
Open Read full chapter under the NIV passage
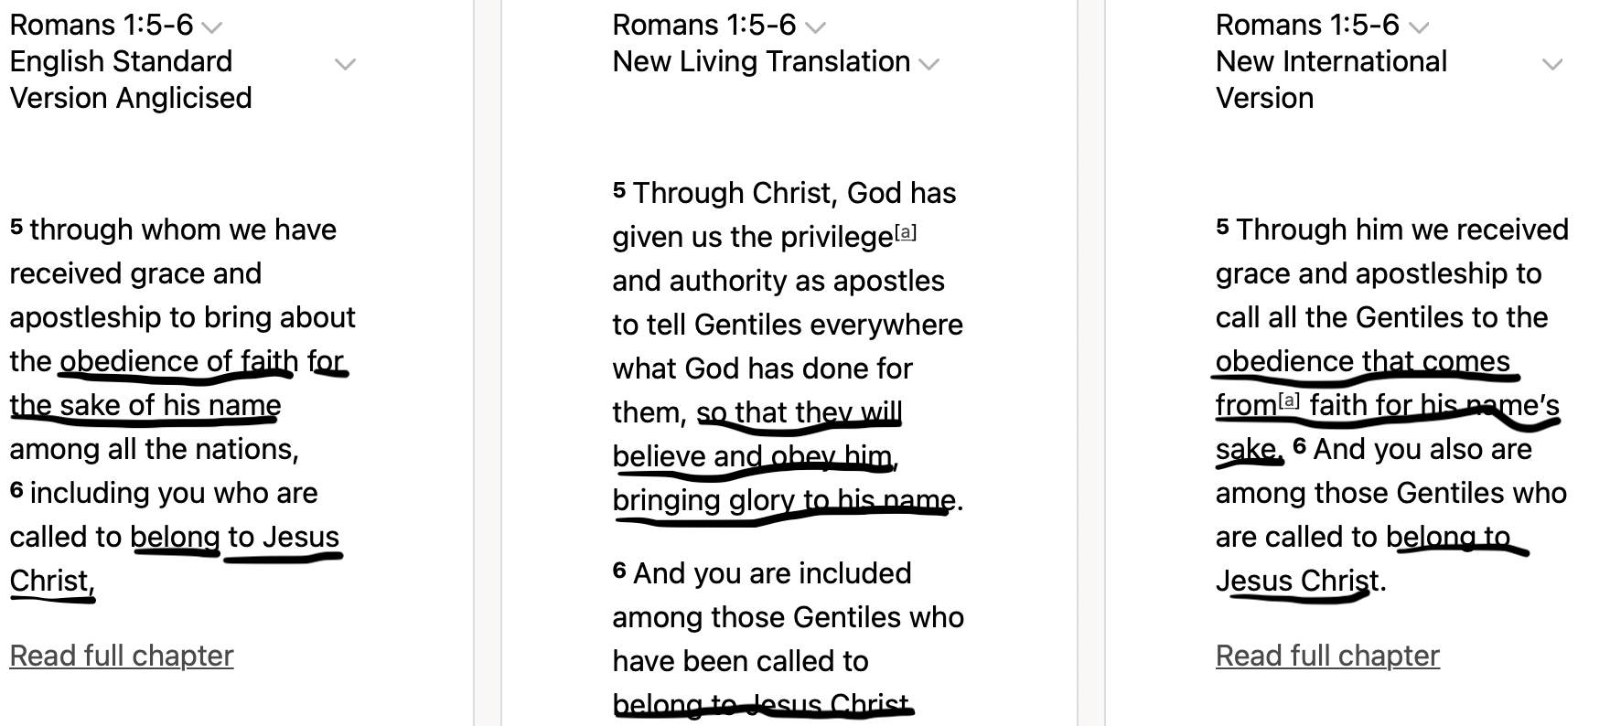tap(1327, 656)
